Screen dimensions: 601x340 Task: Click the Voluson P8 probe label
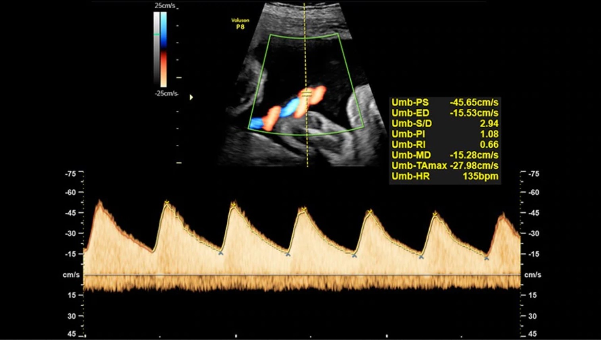(x=240, y=24)
